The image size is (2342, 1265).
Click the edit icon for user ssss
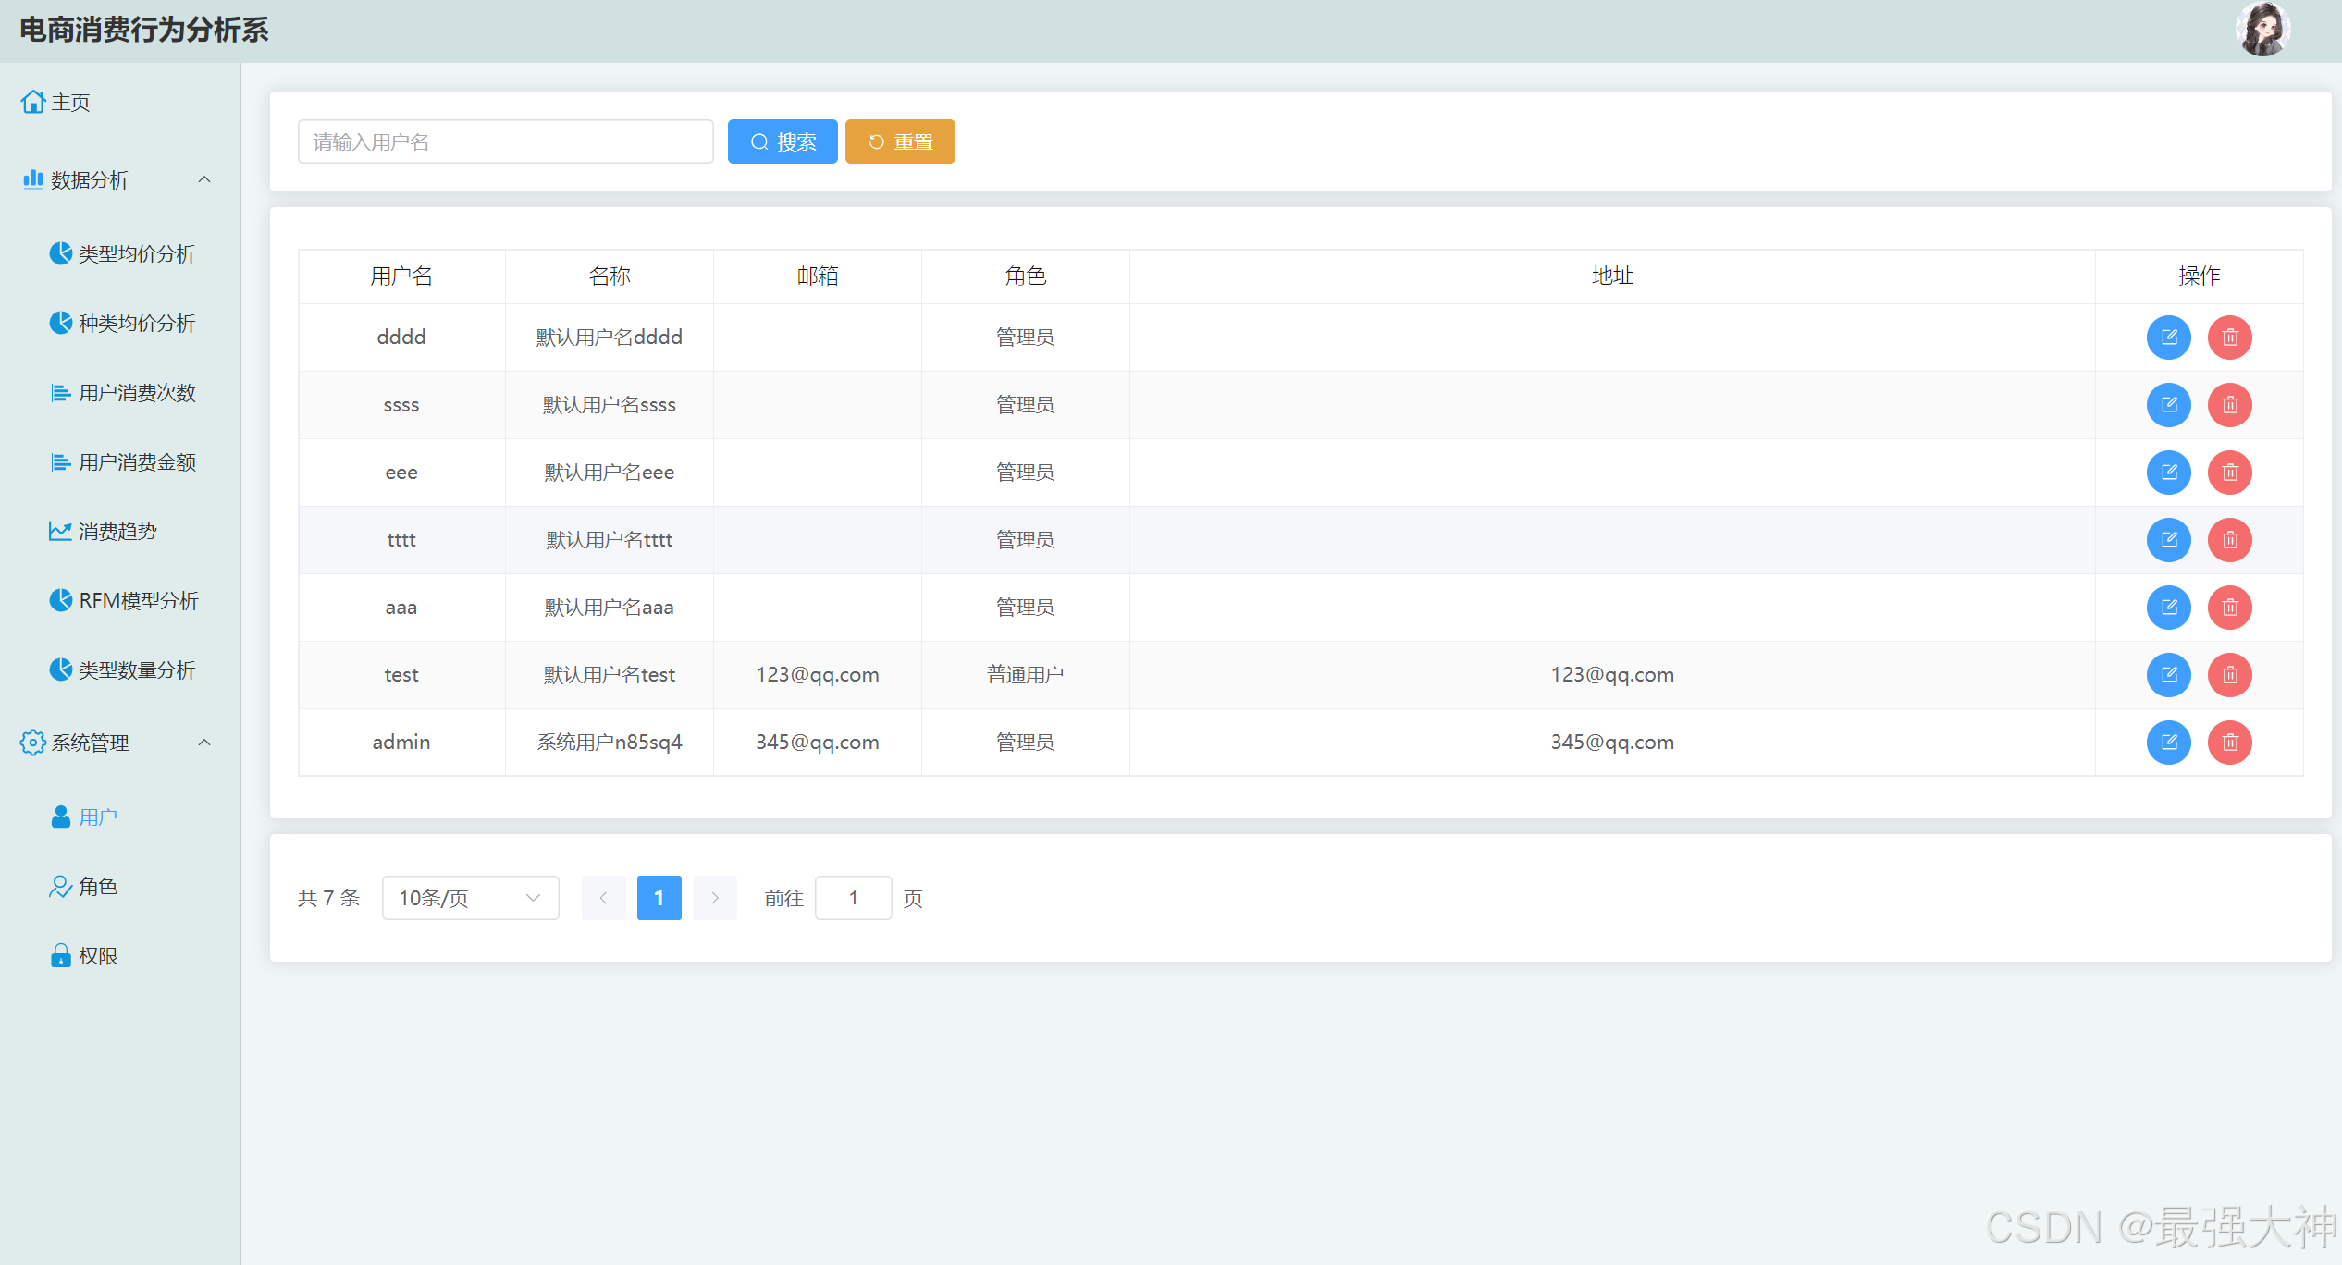[2168, 405]
